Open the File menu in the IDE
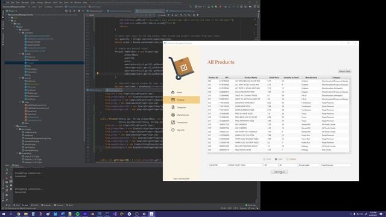Viewport: 386px width, 217px height. click(x=7, y=2)
